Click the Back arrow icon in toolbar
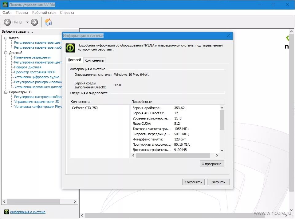 (7, 22)
